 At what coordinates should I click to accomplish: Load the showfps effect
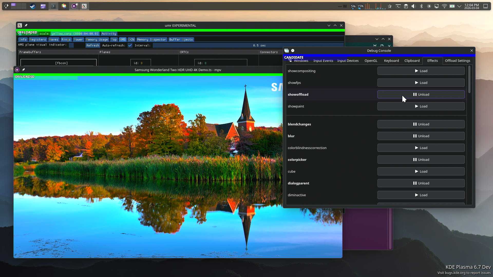tap(421, 83)
